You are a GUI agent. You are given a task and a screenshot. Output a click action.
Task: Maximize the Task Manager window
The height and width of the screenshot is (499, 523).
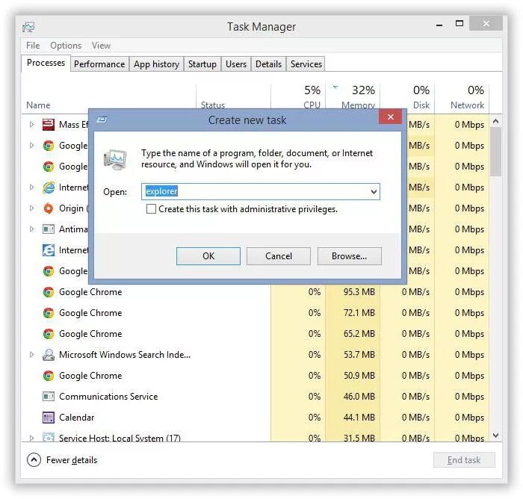tap(459, 23)
